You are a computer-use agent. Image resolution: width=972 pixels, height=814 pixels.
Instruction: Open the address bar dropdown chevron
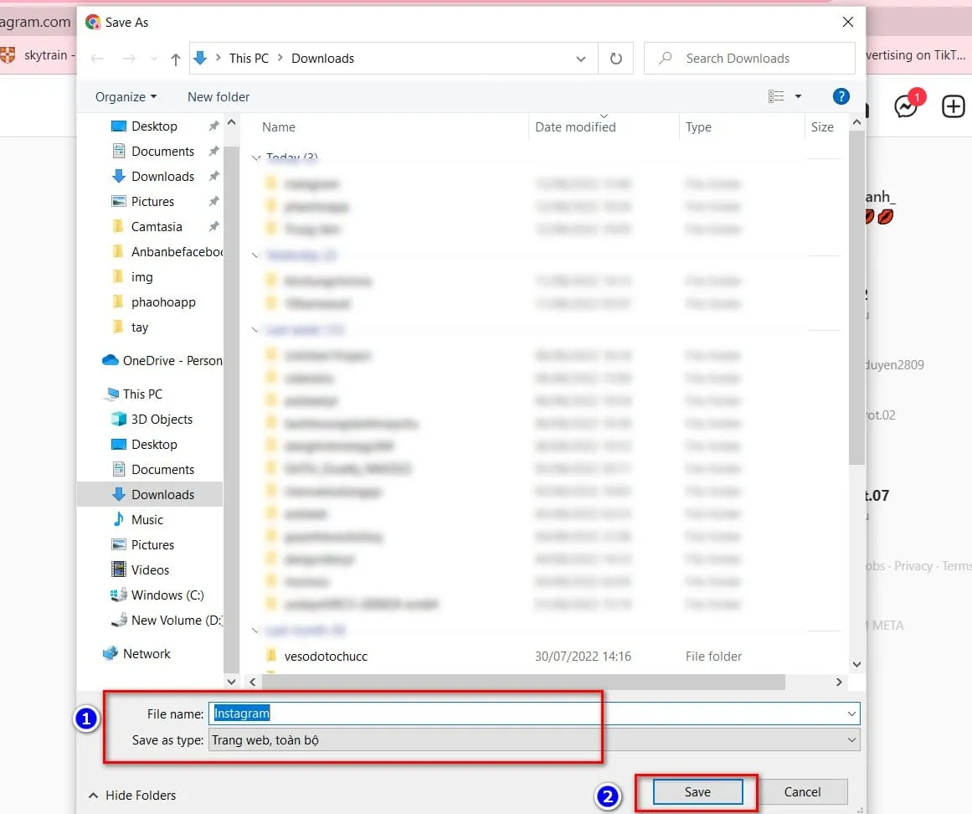[581, 58]
